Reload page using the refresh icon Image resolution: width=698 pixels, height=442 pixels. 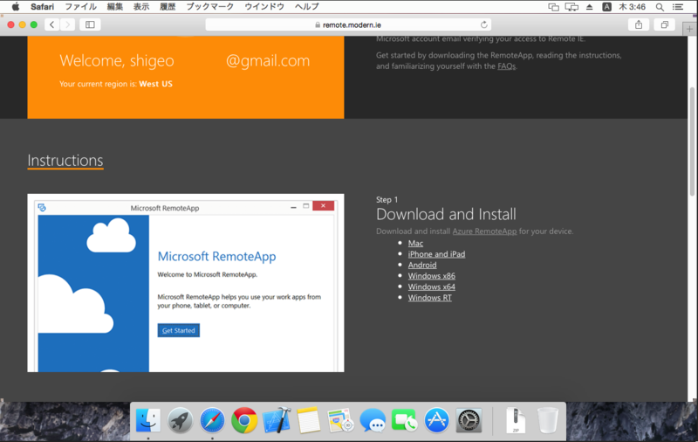coord(484,24)
